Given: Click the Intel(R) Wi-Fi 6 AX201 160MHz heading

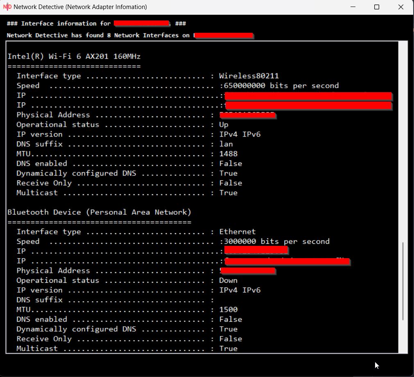Looking at the screenshot, I should coord(74,56).
